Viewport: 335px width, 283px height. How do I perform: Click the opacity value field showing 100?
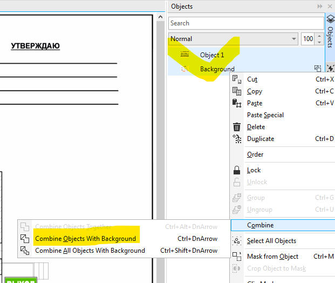tap(308, 39)
